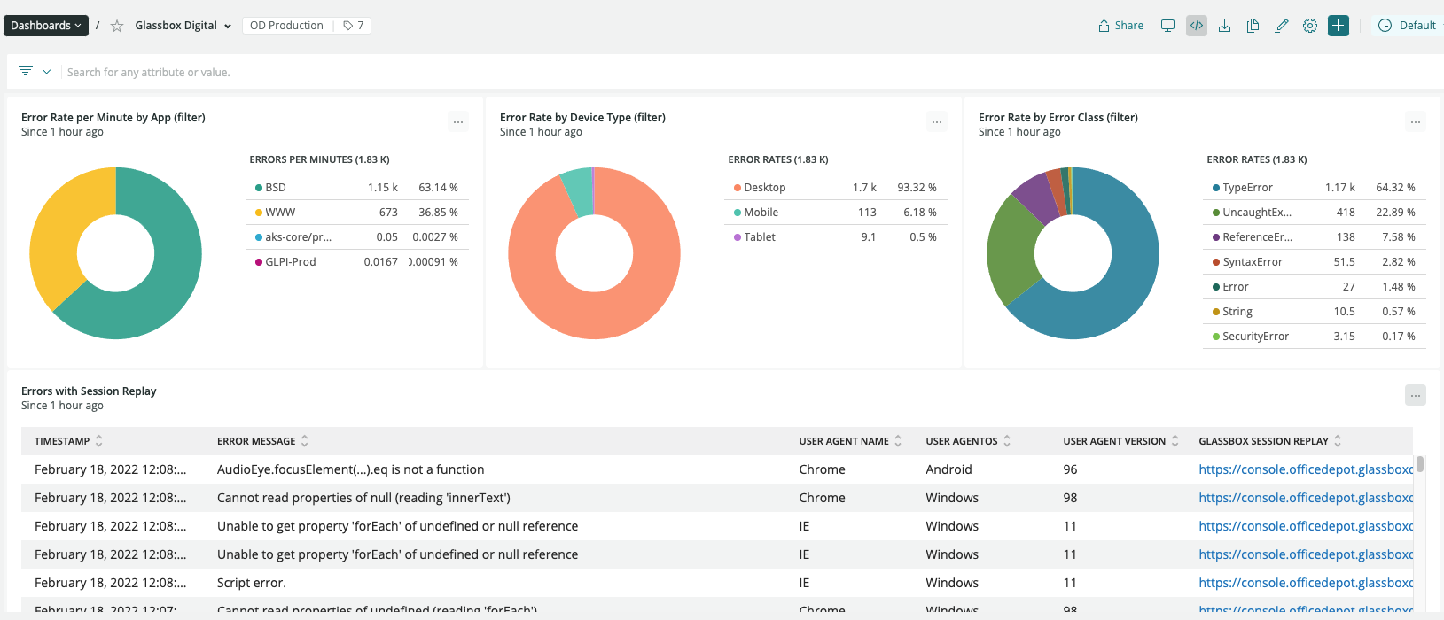The image size is (1444, 620).
Task: Duplicate the dashboard with the copy icon
Action: click(1253, 26)
